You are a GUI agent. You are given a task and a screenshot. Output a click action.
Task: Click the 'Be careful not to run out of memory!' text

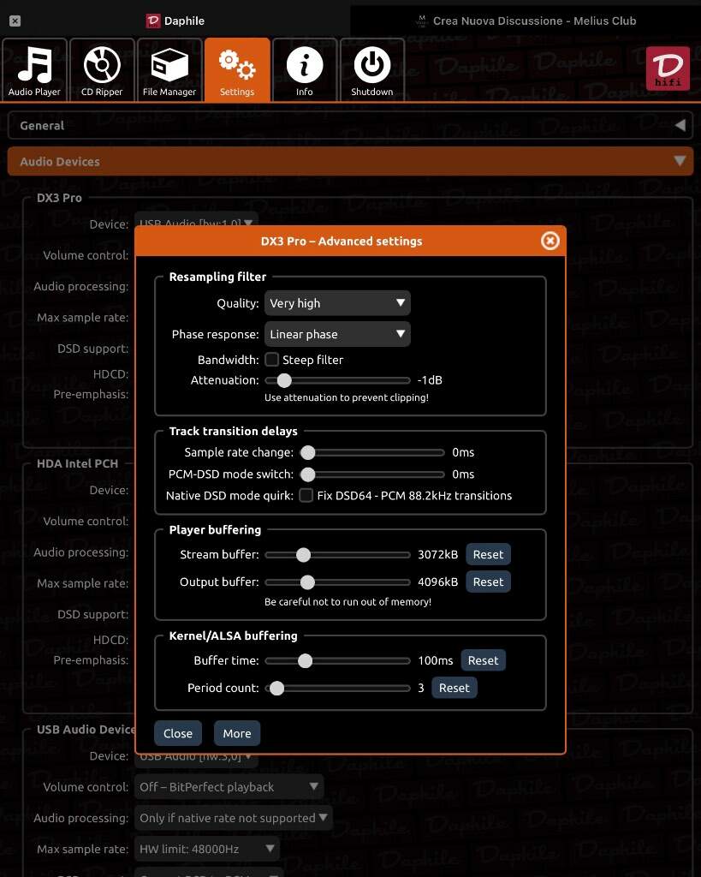tap(348, 602)
